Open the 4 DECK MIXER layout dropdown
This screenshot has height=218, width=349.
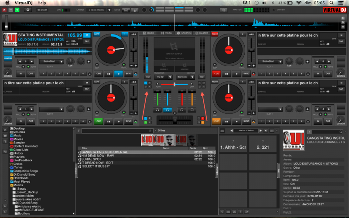99,10
